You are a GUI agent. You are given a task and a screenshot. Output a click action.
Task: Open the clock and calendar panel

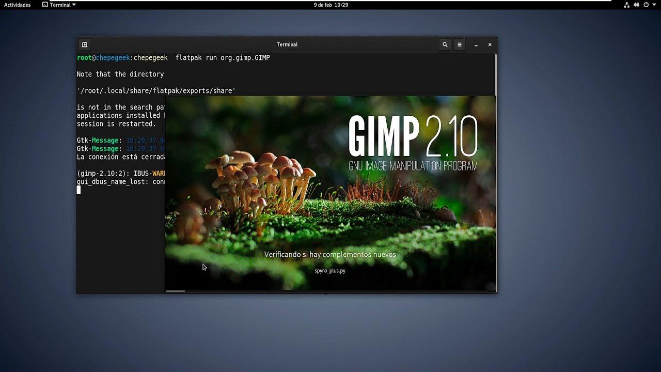pos(330,5)
